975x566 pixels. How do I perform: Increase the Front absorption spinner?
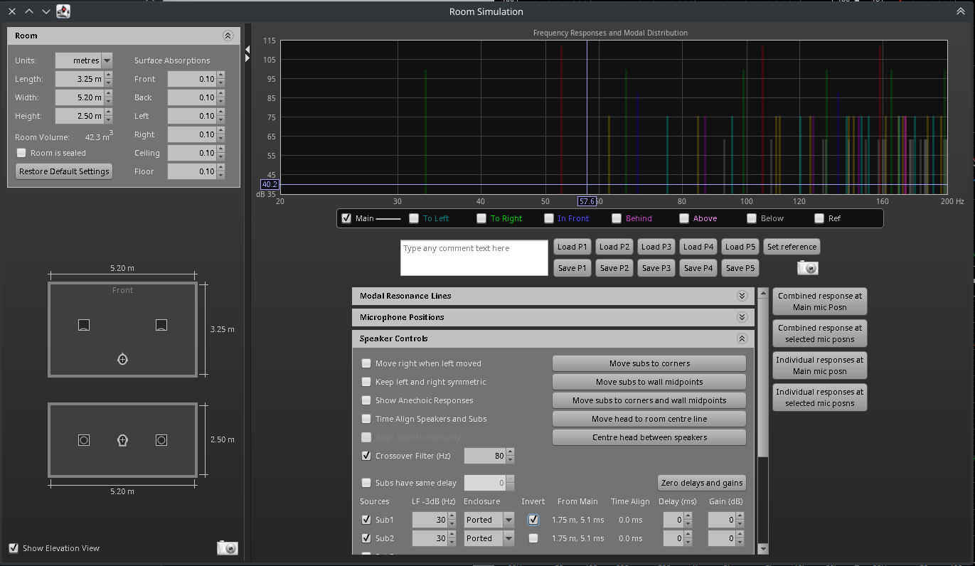(220, 75)
